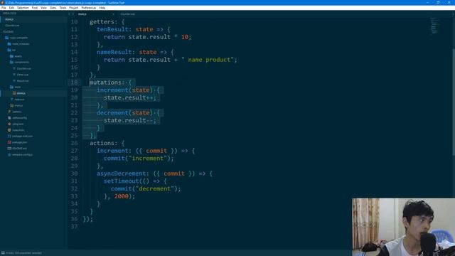Image resolution: width=455 pixels, height=256 pixels.
Task: Click 'asyncDecrement' on line 30
Action: [x=121, y=174]
